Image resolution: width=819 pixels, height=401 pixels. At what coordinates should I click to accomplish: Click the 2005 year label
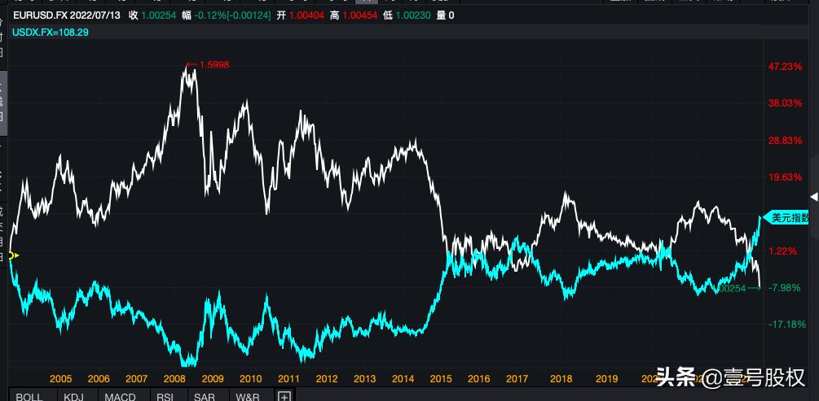pos(60,378)
